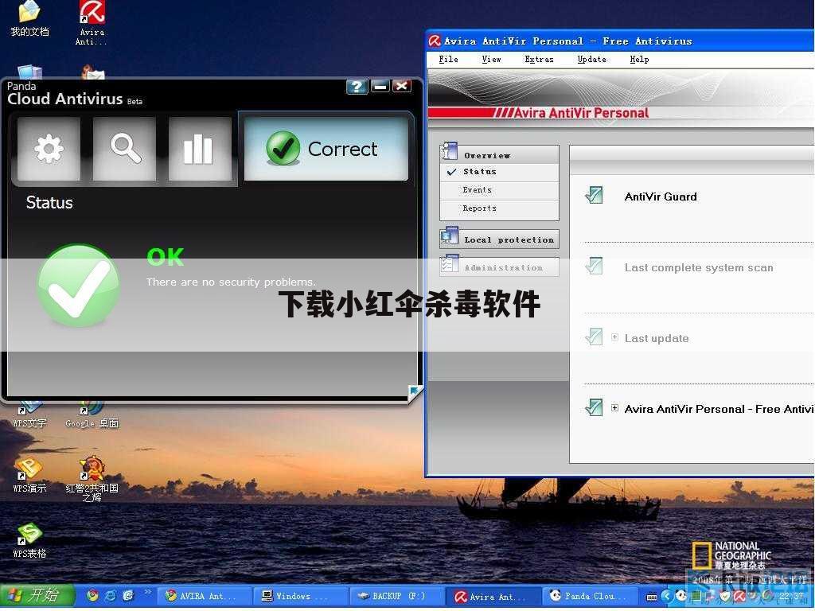Open Administration section in Avira

[500, 267]
